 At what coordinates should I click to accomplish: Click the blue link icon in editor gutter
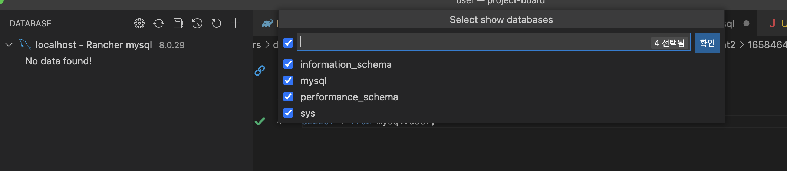coord(260,70)
